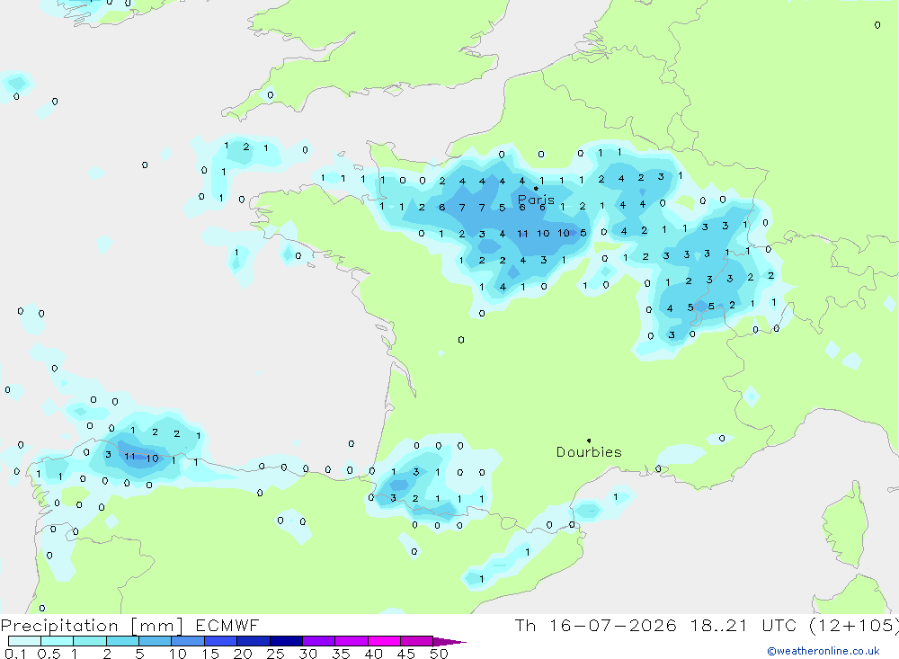Click the ECMWF model name
This screenshot has height=659, width=899.
coord(227,626)
